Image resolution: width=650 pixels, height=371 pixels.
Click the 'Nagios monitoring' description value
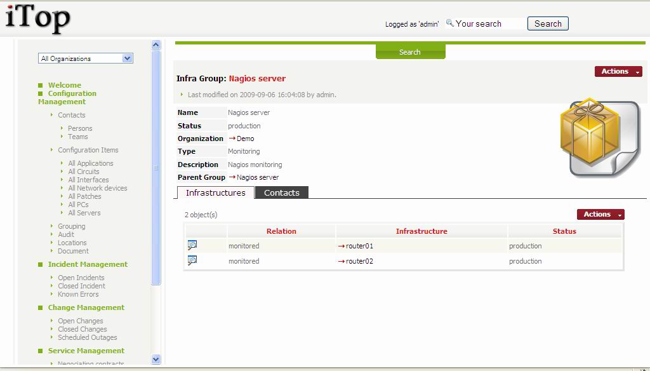tap(255, 165)
